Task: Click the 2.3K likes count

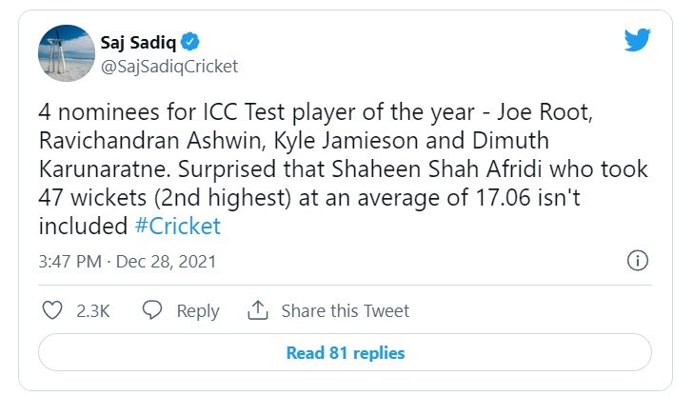Action: (92, 311)
